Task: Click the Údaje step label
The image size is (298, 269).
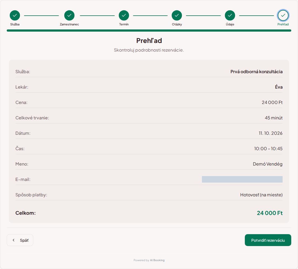Action: (x=230, y=24)
